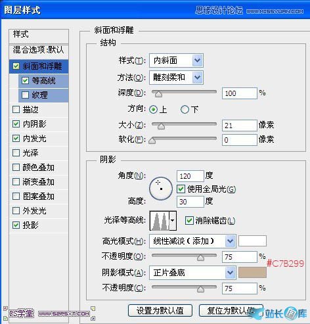This screenshot has width=310, height=324.
Task: Click the 软化 value field showing 0
Action: tap(240, 140)
